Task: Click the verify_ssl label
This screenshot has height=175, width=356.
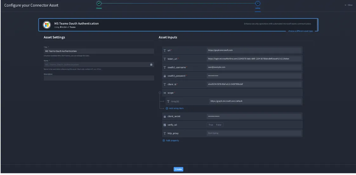Action: [172, 125]
